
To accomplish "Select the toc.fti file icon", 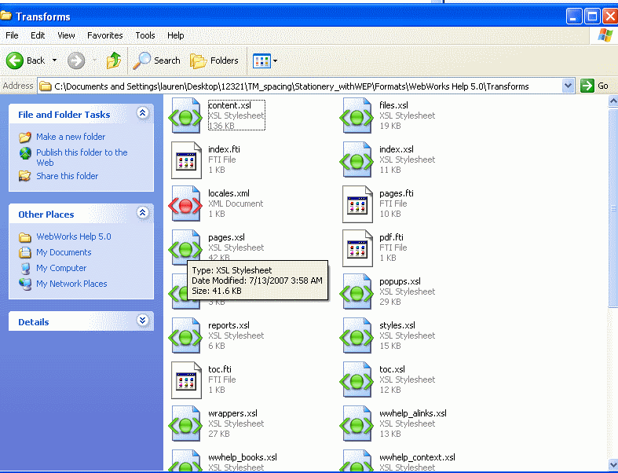I will [x=187, y=380].
